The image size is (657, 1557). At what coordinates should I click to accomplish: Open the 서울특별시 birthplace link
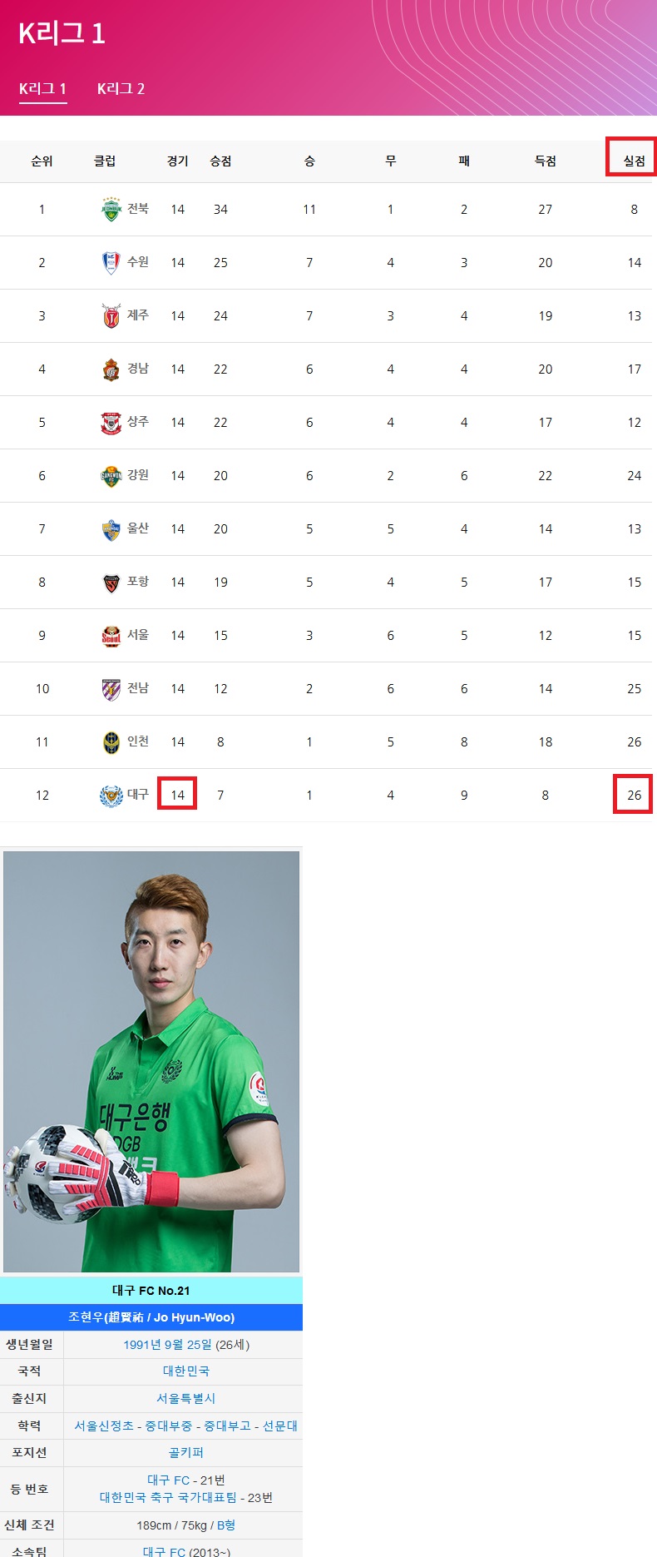[x=186, y=1398]
